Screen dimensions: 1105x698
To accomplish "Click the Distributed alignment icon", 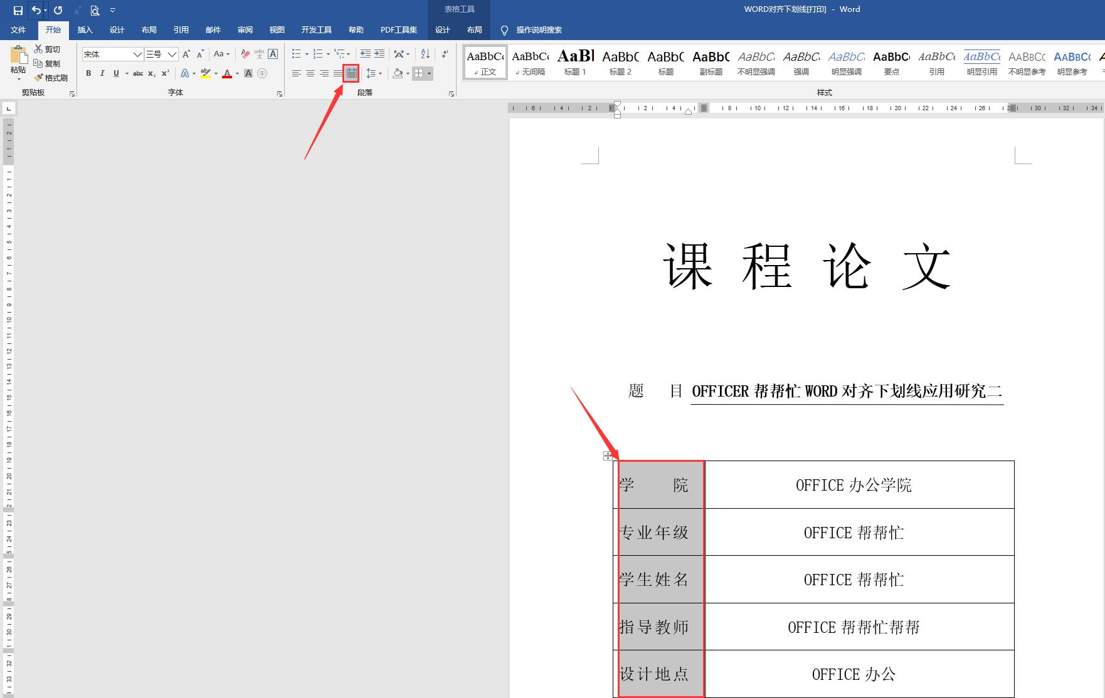I will tap(351, 73).
